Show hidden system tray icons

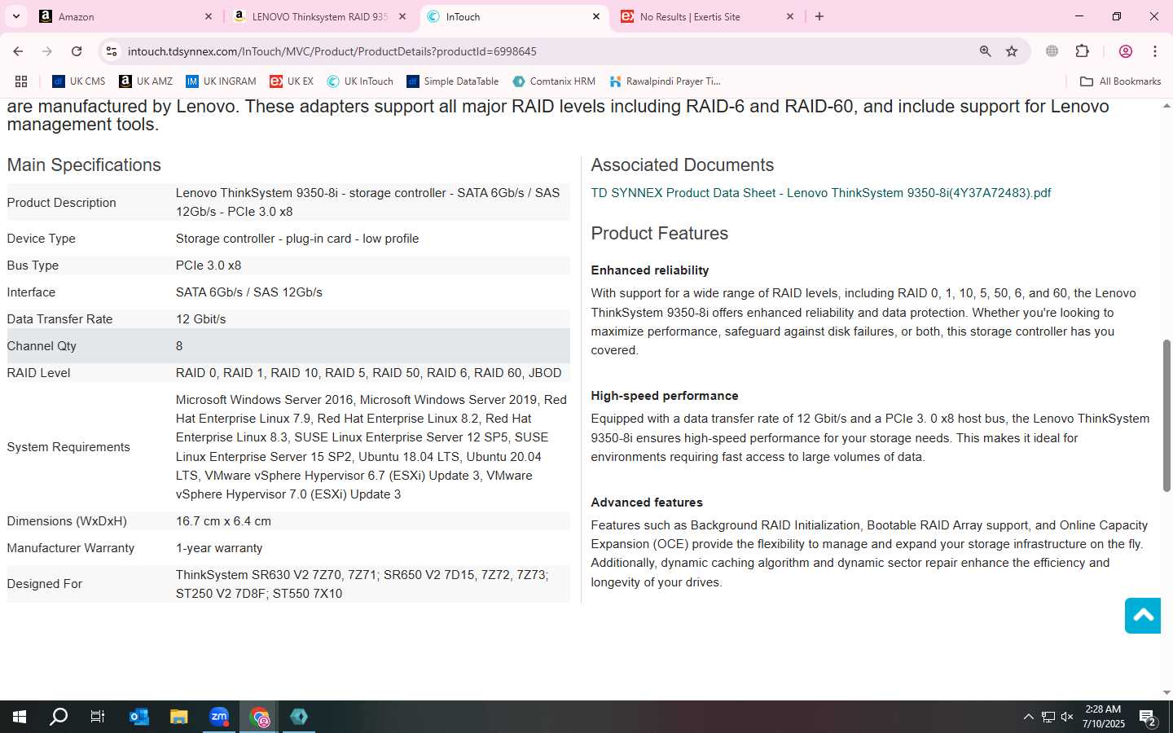point(1028,717)
